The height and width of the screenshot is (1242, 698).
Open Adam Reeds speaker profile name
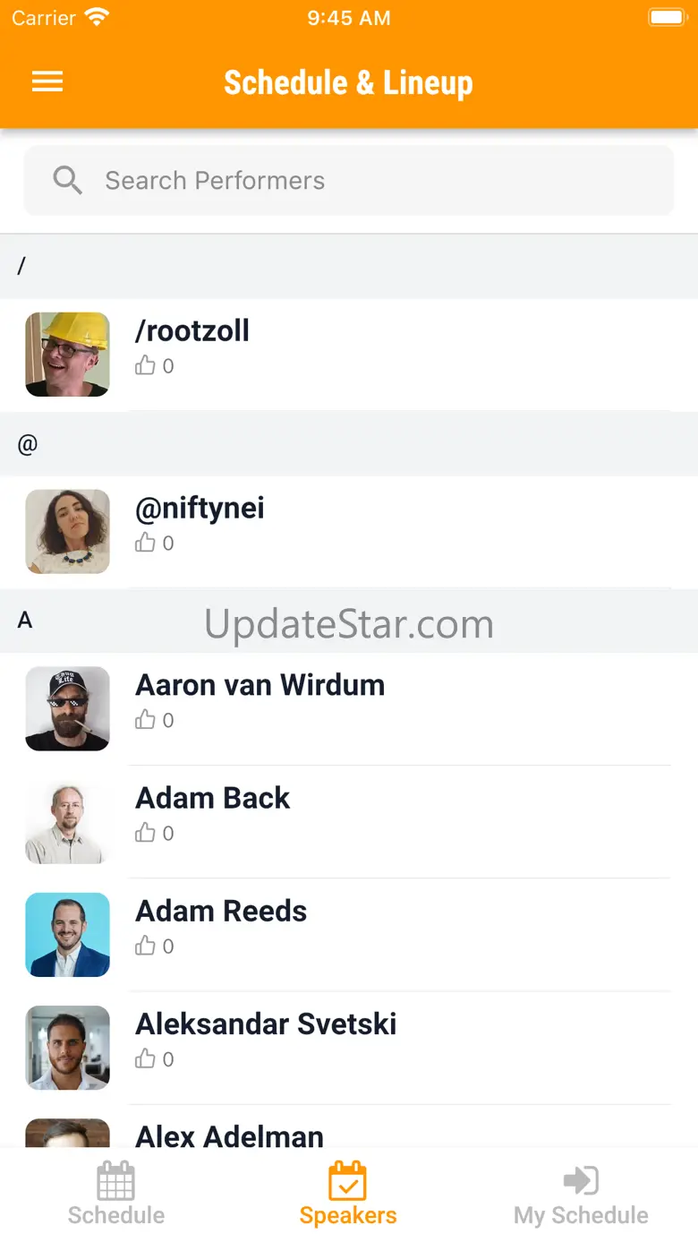(221, 911)
